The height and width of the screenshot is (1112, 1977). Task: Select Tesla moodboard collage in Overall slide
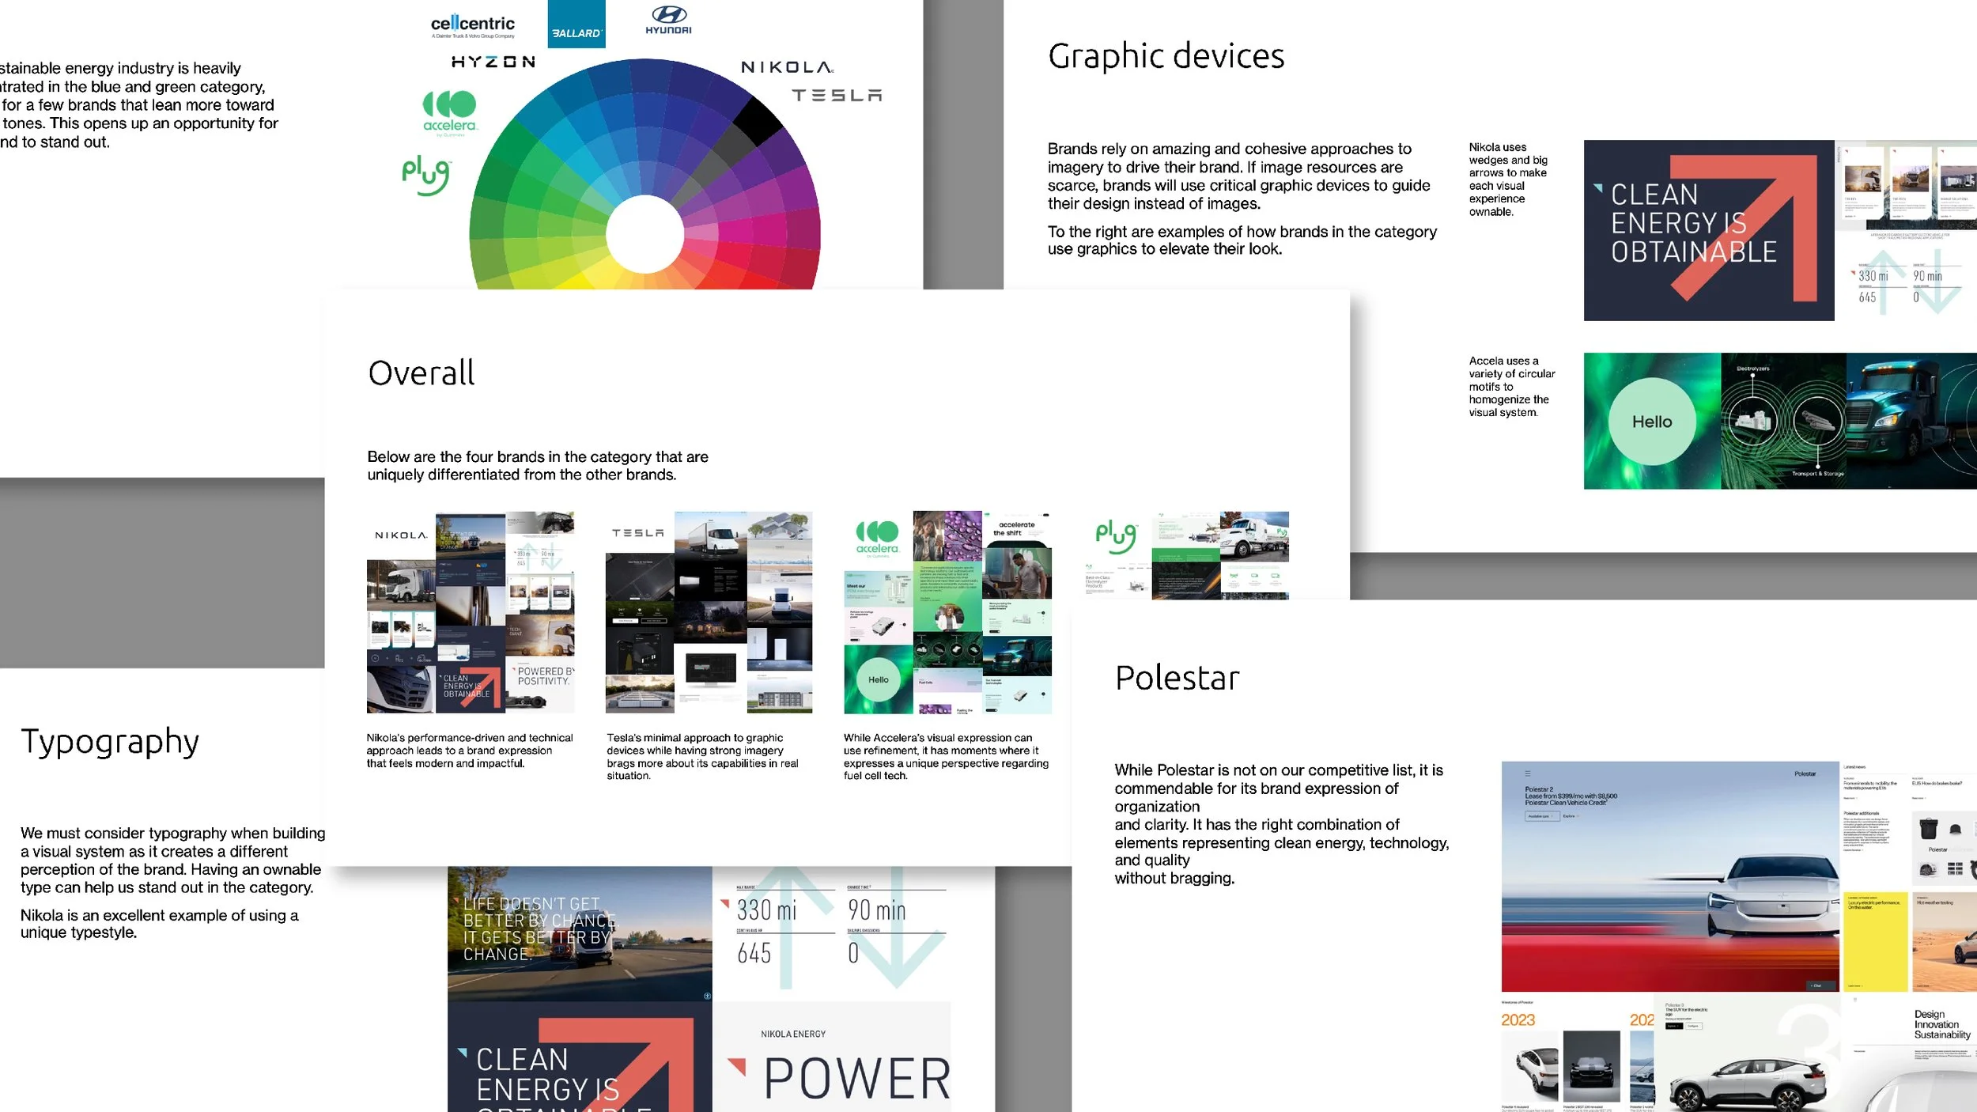click(x=709, y=613)
